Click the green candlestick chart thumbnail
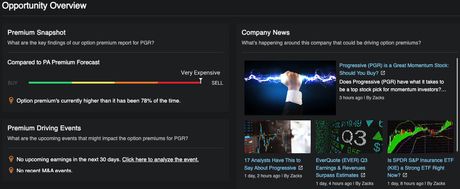Image resolution: width=460 pixels, height=189 pixels. coord(420,137)
